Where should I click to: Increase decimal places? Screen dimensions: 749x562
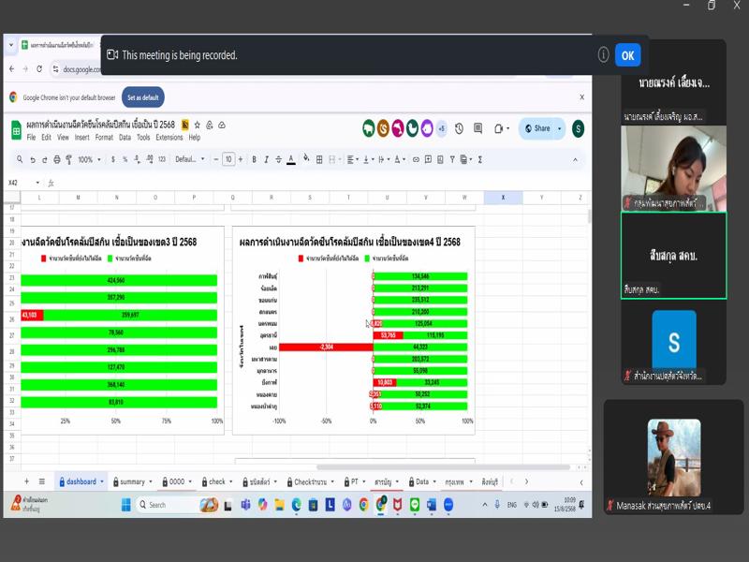point(150,159)
